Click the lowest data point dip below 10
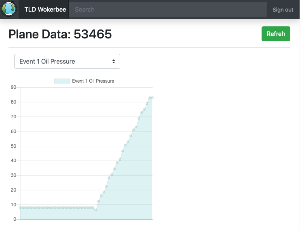 (95, 210)
